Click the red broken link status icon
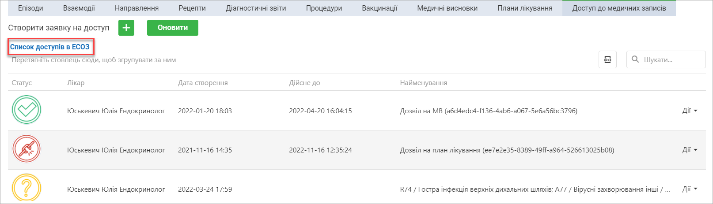713x204 pixels. [x=27, y=149]
